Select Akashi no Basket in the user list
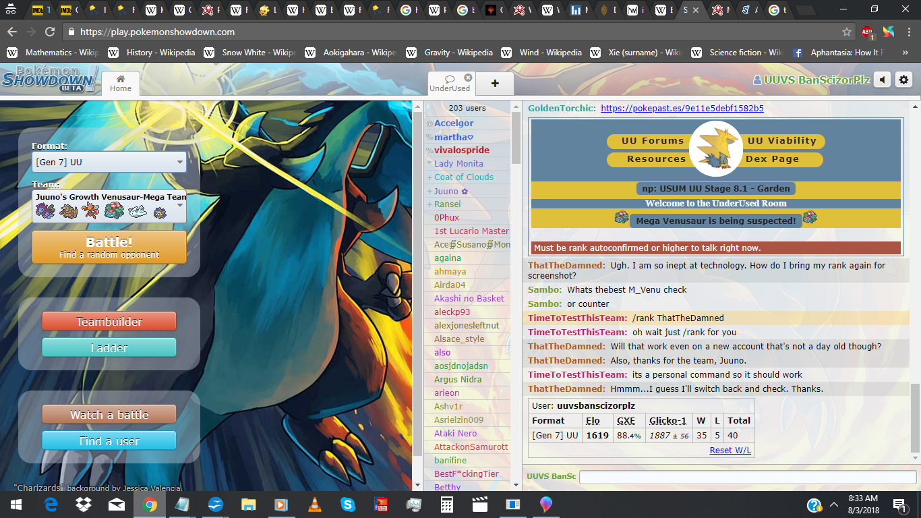Screen dimensions: 921x518 click(469, 298)
